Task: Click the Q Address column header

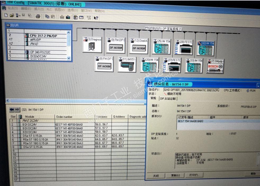Action: [x=120, y=117]
